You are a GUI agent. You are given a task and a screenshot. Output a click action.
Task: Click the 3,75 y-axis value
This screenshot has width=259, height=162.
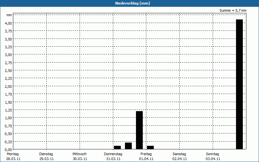[8, 31]
